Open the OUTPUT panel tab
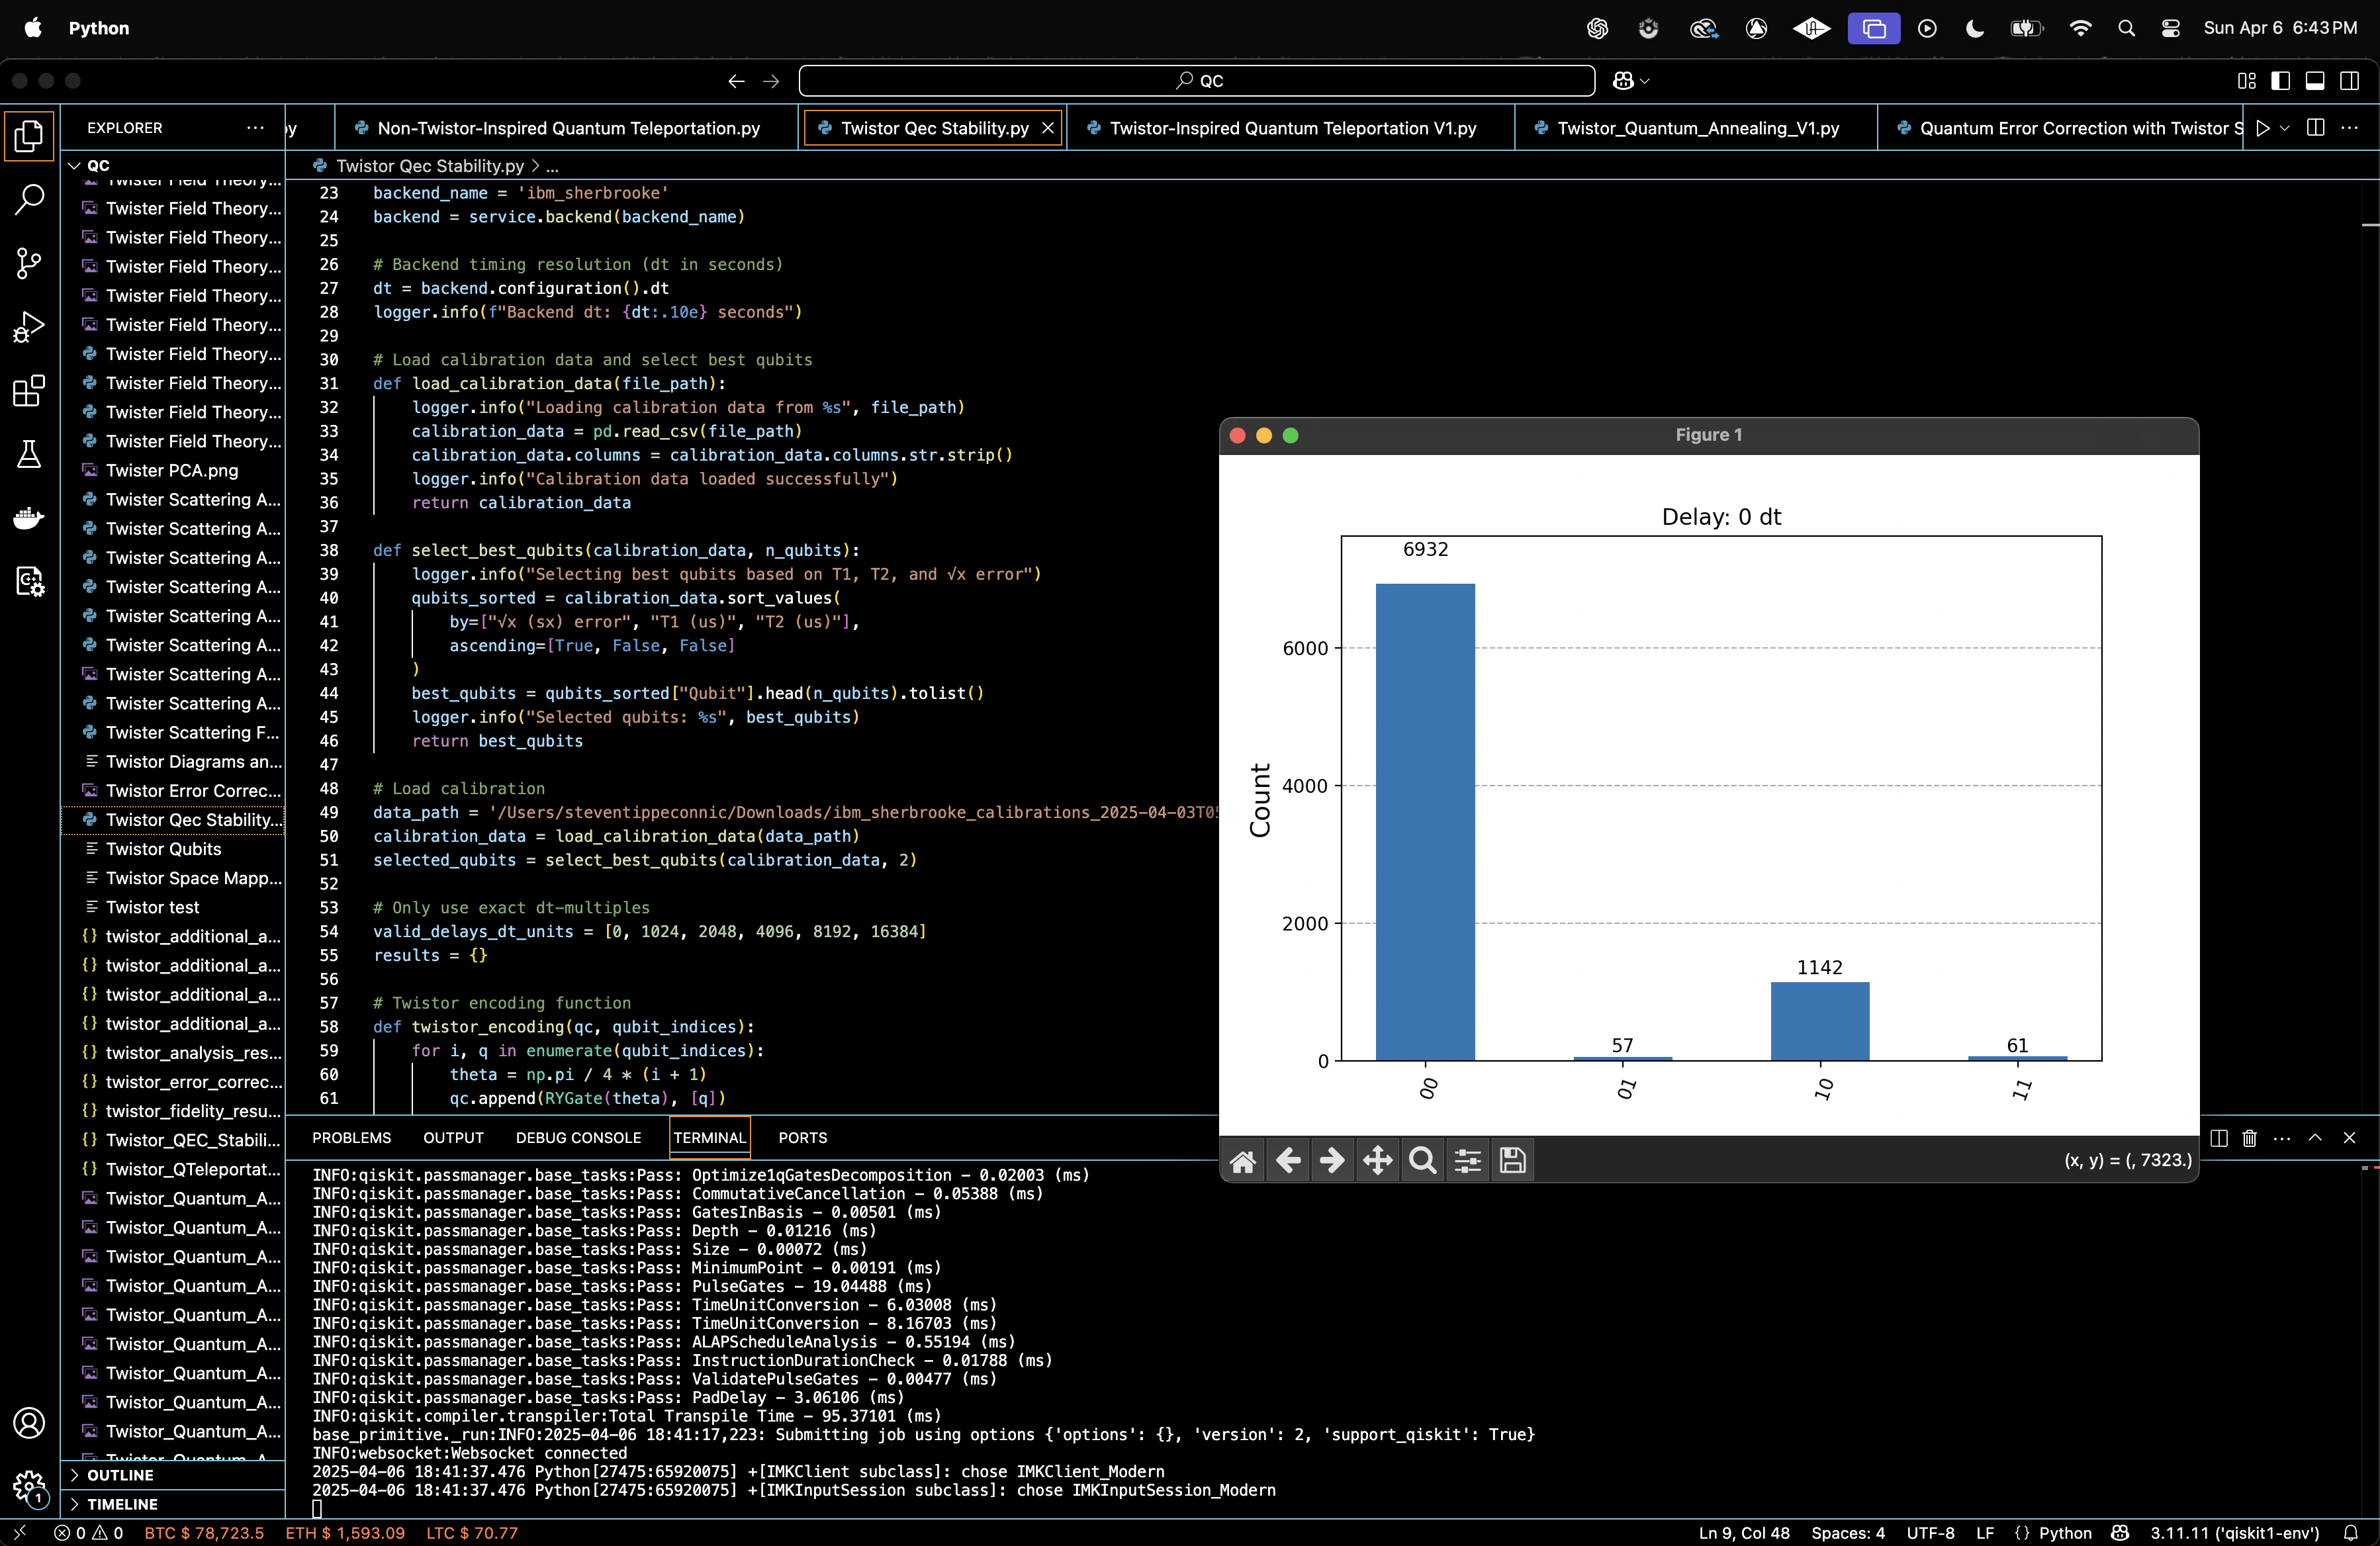Image resolution: width=2380 pixels, height=1546 pixels. (453, 1138)
